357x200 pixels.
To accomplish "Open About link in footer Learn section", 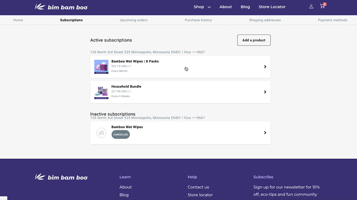I will (x=126, y=187).
